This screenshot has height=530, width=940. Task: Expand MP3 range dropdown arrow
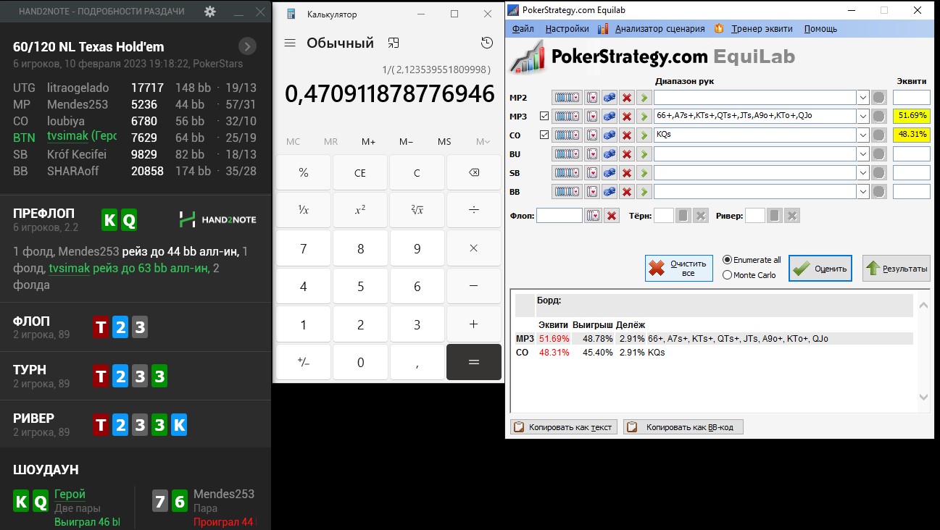pyautogui.click(x=862, y=117)
